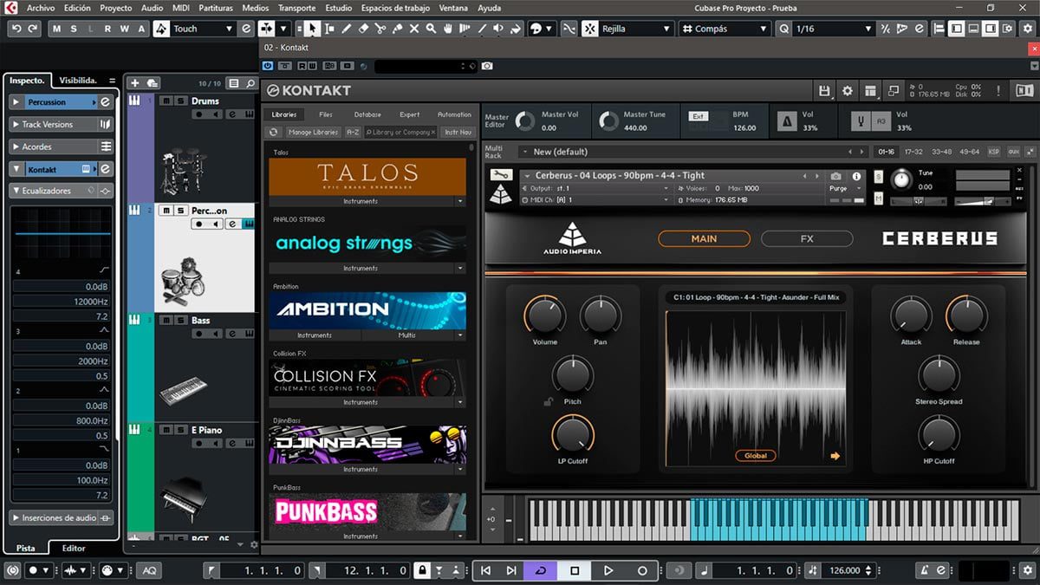Switch to Kontakt Database tab
Viewport: 1040px width, 585px height.
pyautogui.click(x=367, y=114)
